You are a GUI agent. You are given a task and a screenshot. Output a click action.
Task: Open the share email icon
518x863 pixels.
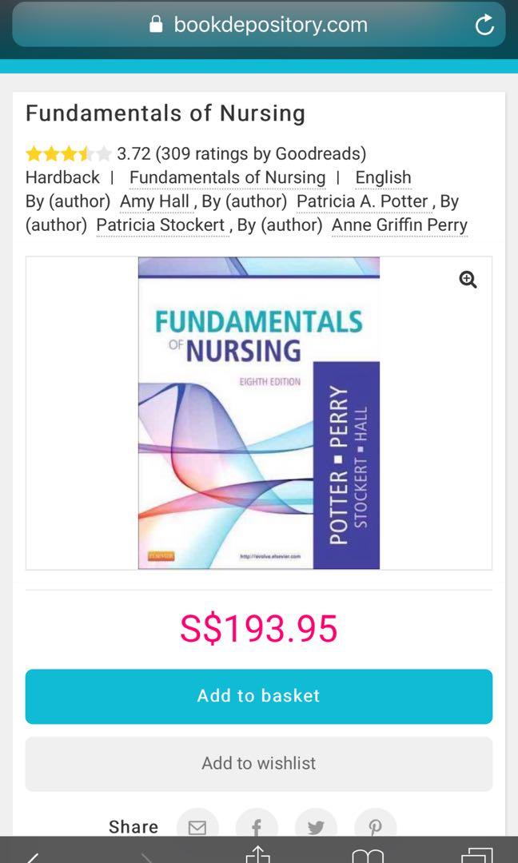[x=197, y=826]
